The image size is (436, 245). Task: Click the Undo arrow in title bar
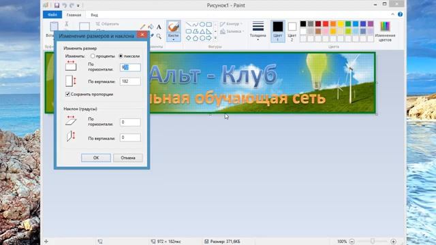click(65, 5)
